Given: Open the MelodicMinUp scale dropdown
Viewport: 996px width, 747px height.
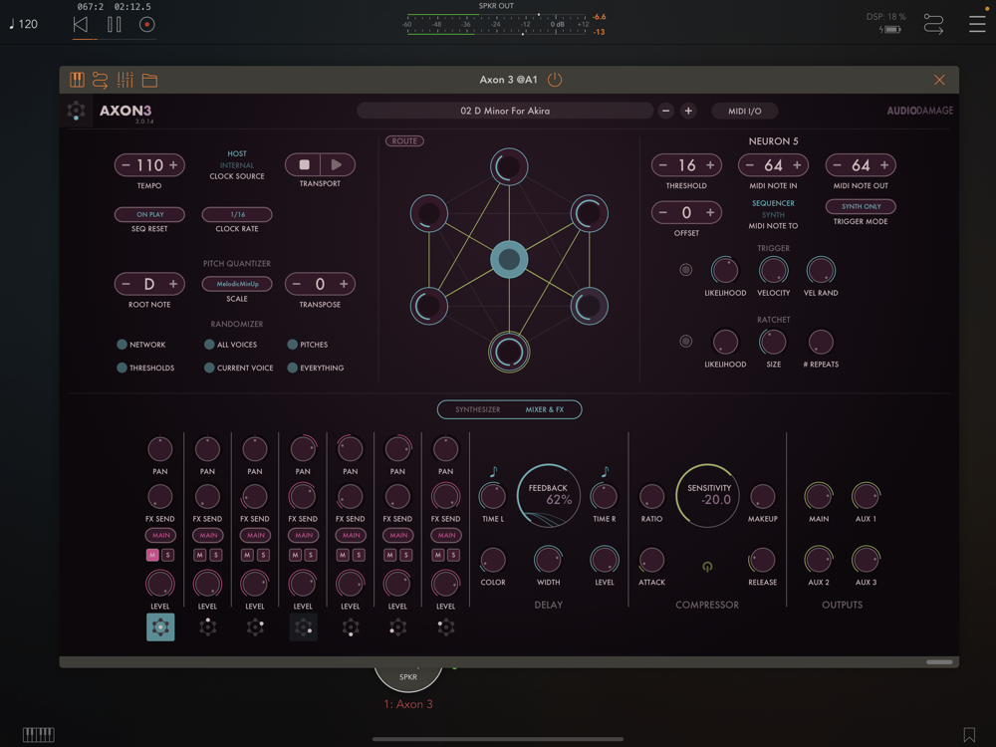Looking at the screenshot, I should (x=237, y=284).
